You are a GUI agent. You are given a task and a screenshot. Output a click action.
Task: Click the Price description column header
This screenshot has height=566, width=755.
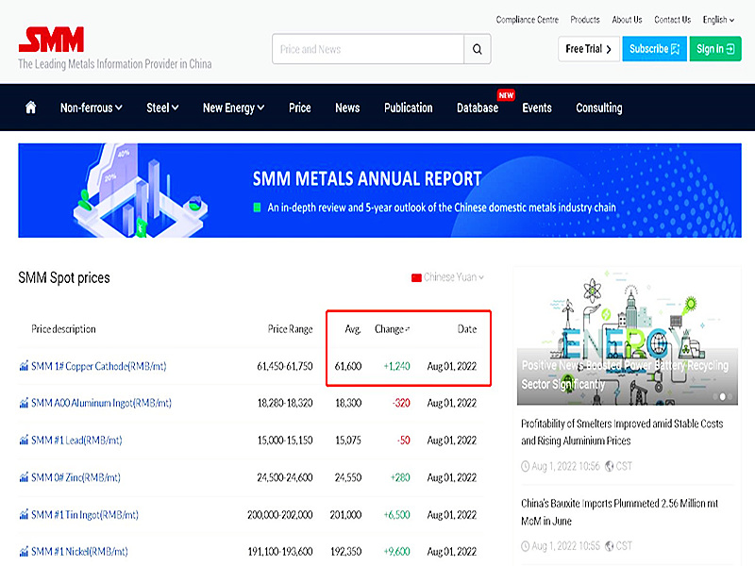[x=63, y=329]
